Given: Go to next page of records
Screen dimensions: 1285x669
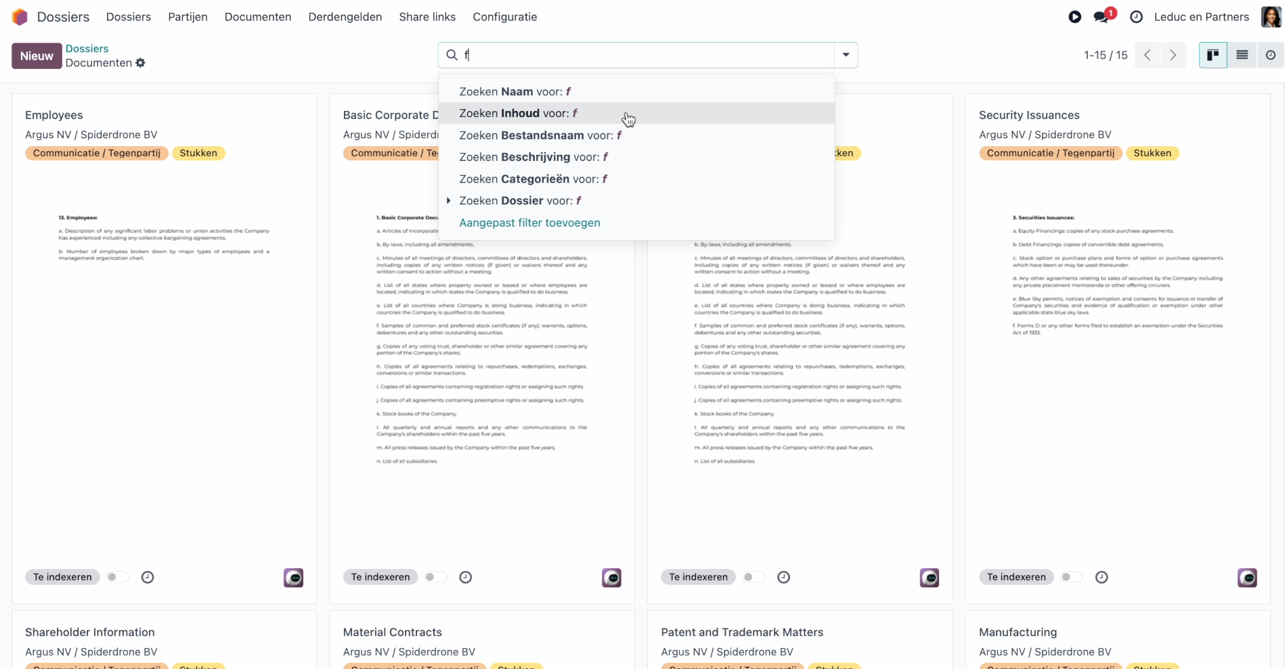Looking at the screenshot, I should (x=1173, y=55).
